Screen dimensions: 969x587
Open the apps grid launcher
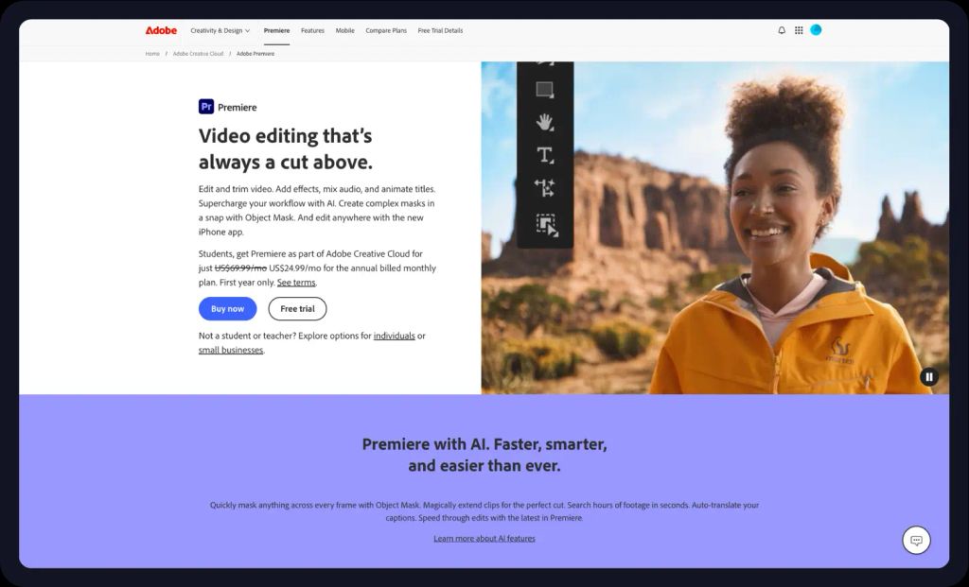[799, 29]
